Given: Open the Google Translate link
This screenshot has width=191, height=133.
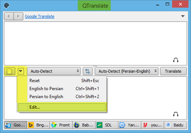Looking at the screenshot, I should coord(40,16).
